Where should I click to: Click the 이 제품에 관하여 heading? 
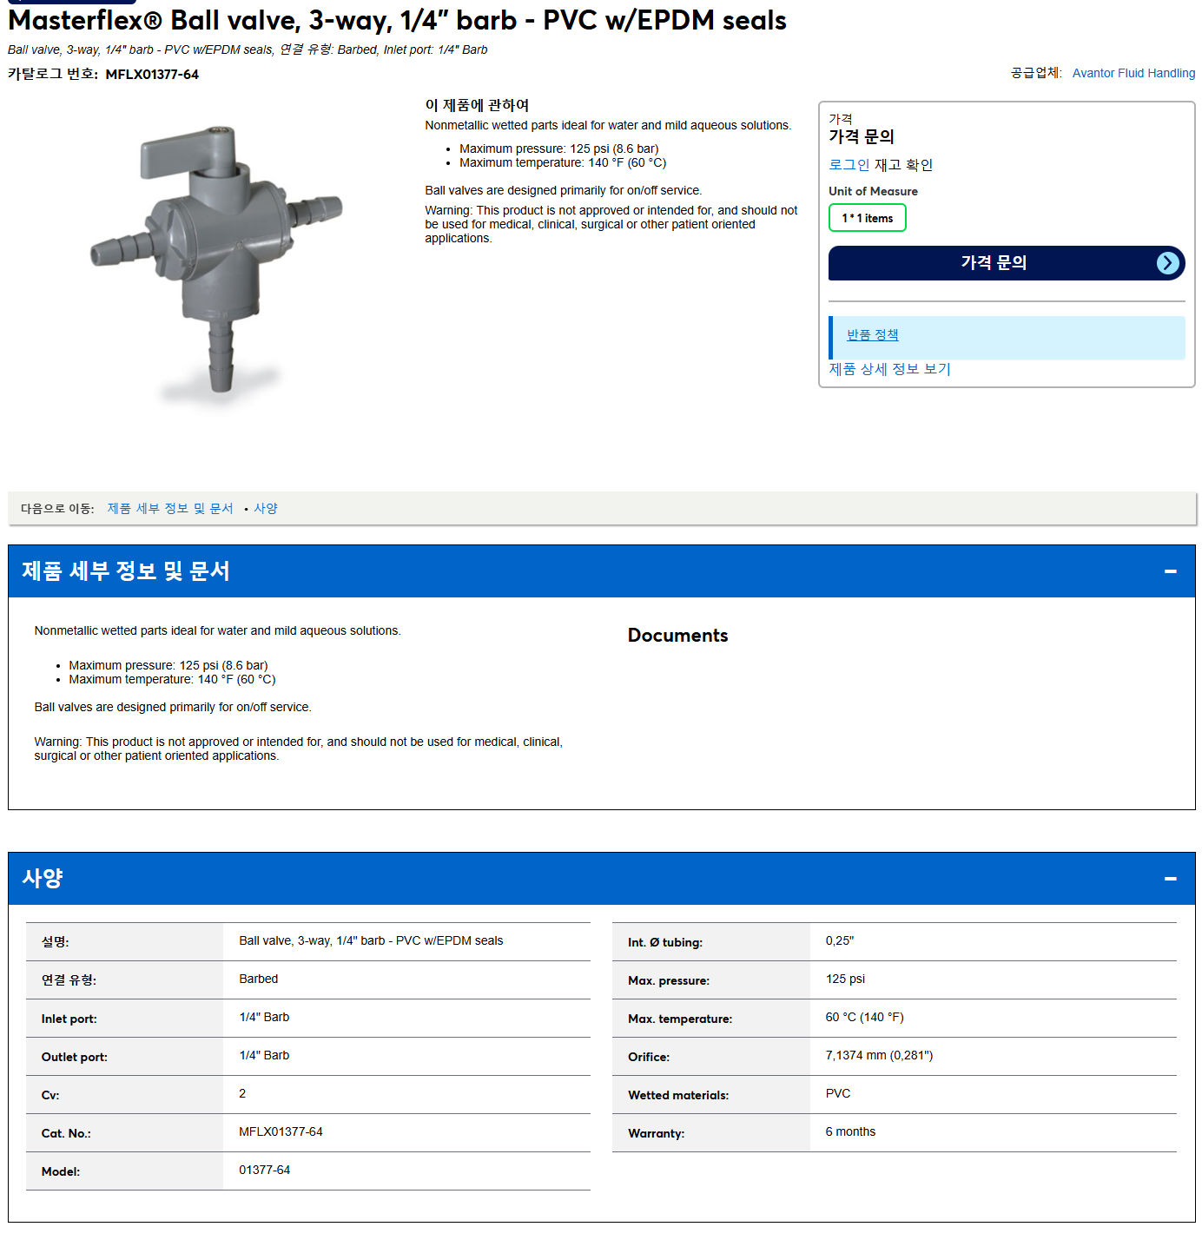tap(477, 106)
